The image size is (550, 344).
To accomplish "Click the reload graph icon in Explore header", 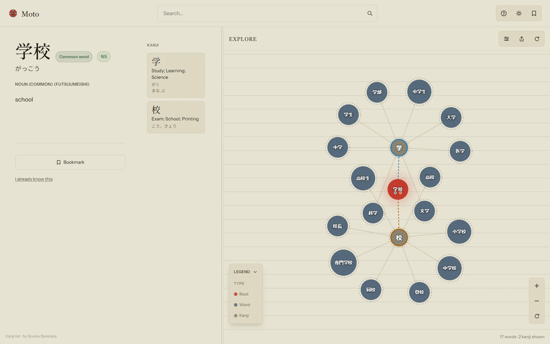I will [537, 39].
